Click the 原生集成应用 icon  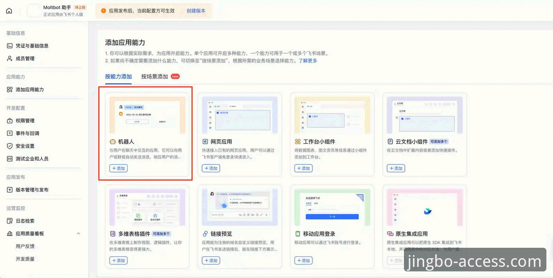click(x=390, y=234)
